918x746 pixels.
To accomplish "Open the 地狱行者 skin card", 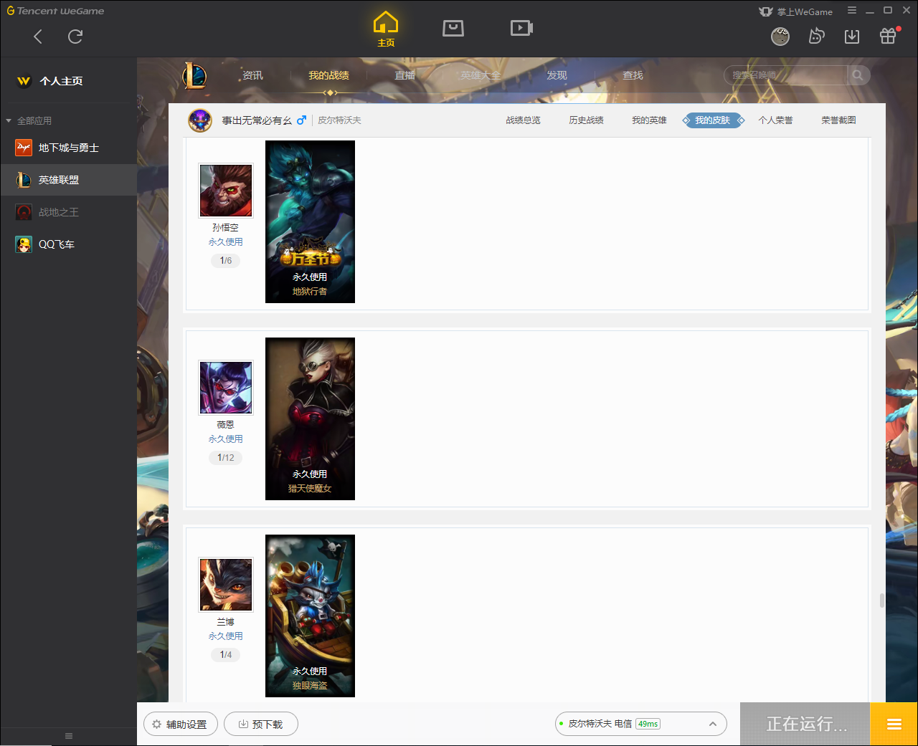I will point(310,221).
